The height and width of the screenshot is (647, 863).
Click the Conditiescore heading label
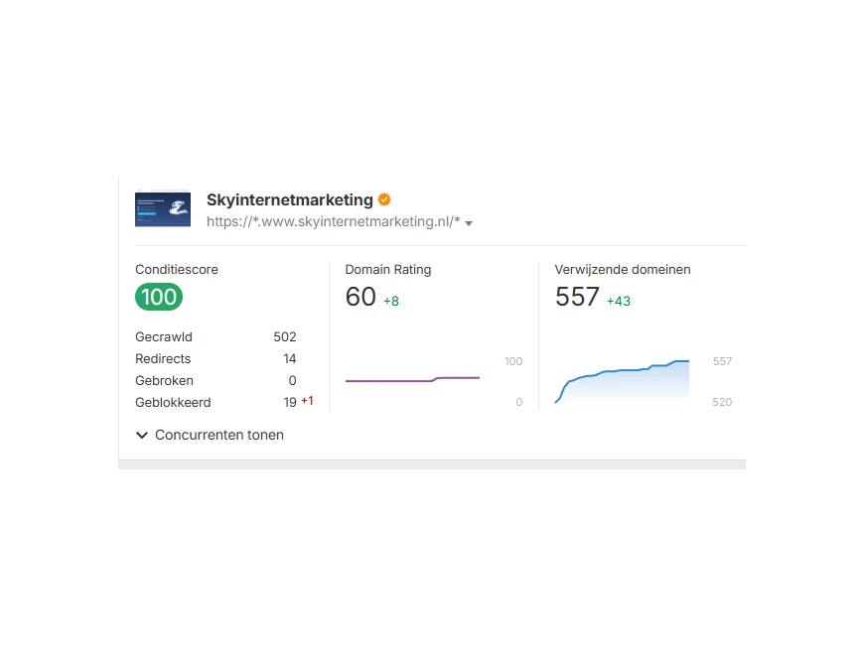click(177, 270)
